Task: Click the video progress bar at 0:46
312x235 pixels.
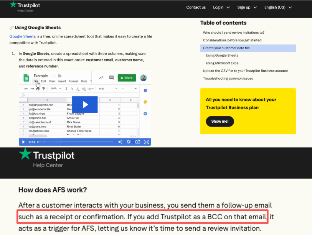Action: tap(38, 142)
